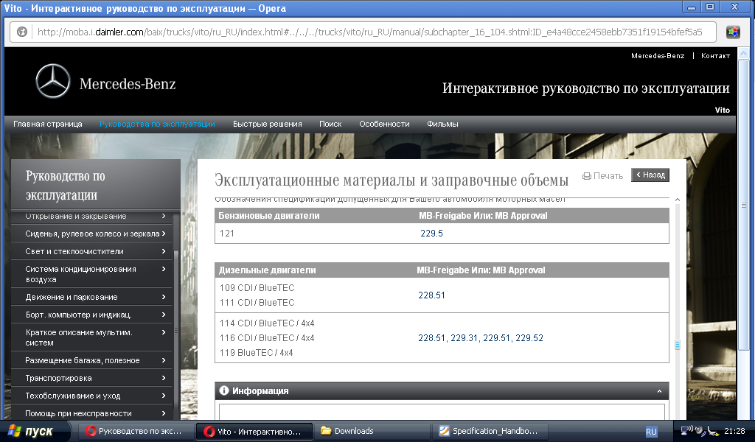755x442 pixels.
Task: Click the content scroll-up arrow
Action: click(678, 200)
